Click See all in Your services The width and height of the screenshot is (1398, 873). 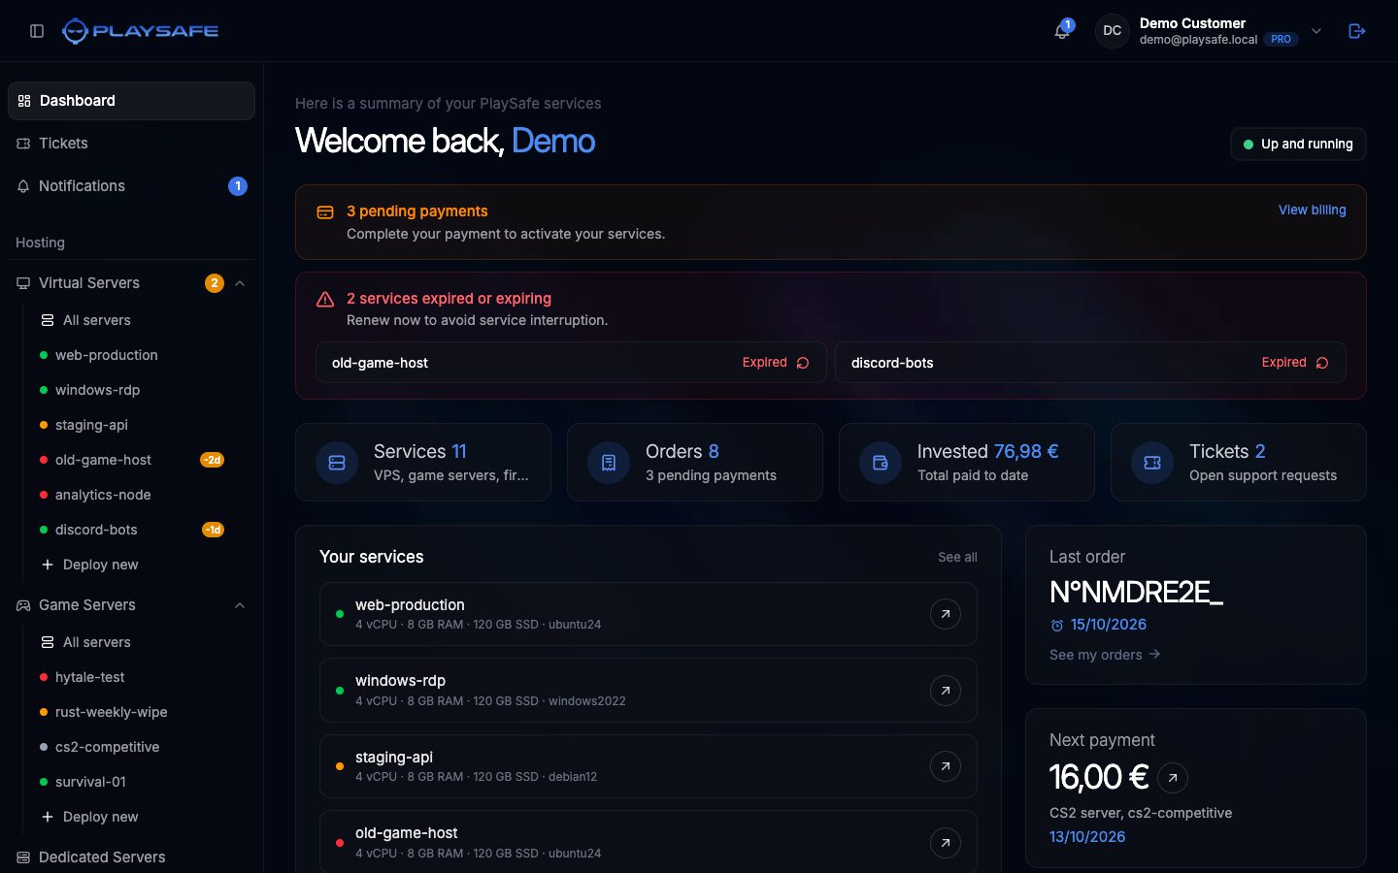[957, 557]
